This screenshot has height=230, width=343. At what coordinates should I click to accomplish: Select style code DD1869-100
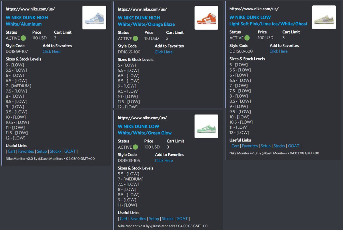coord(129,52)
